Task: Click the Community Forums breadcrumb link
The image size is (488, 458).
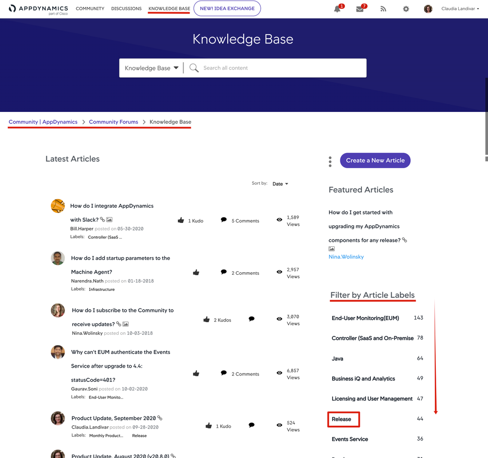Action: click(113, 122)
